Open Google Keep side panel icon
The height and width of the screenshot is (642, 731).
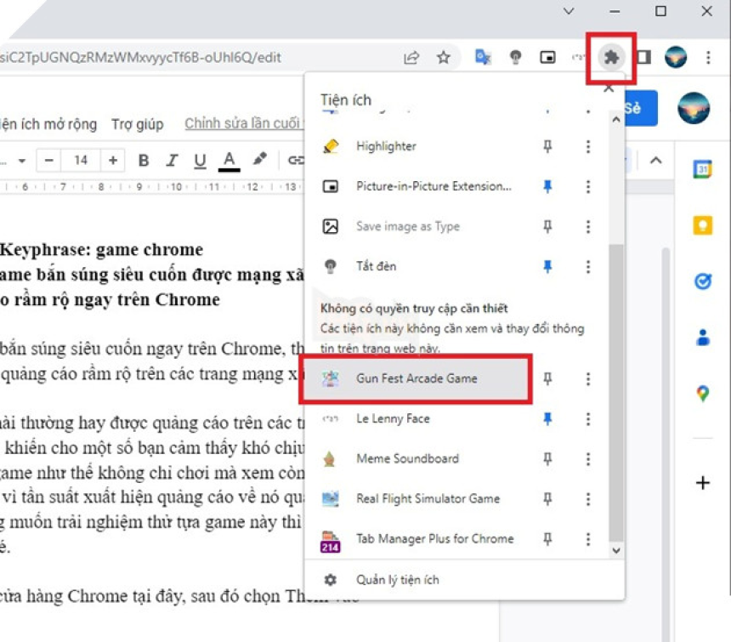point(703,225)
